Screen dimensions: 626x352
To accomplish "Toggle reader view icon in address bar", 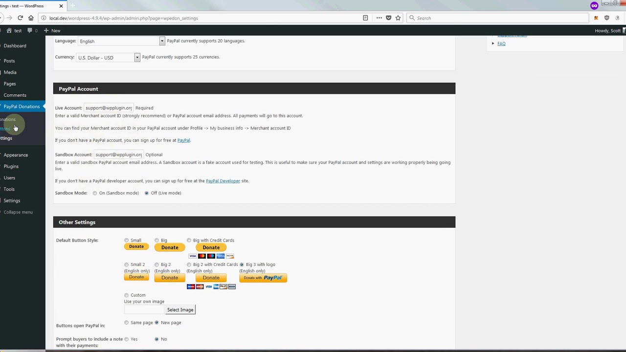I will 365,18.
